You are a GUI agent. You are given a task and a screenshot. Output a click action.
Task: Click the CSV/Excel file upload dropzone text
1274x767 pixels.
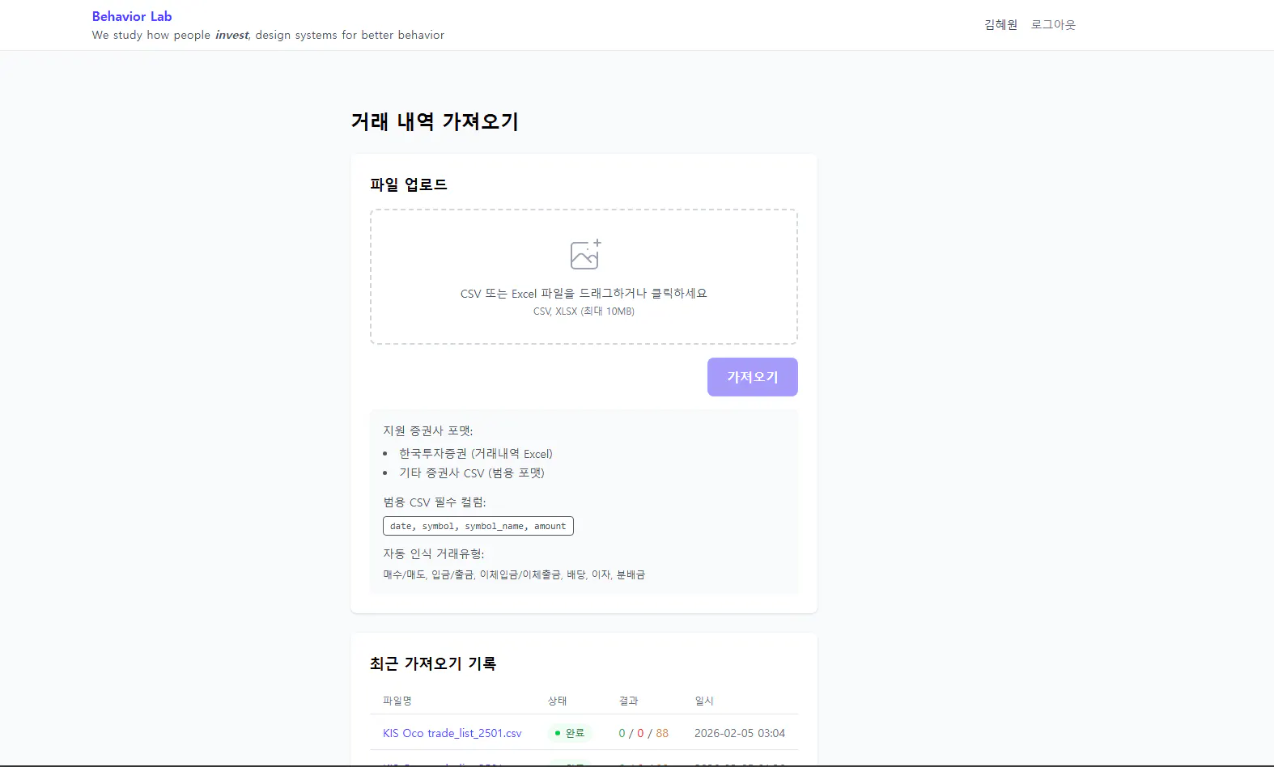[584, 294]
